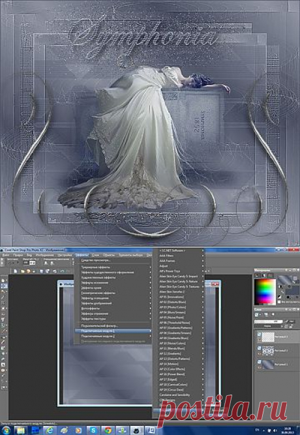The height and width of the screenshot is (435, 300).
Task: Expand the Эффекты текстуры submenu
Action: tap(113, 319)
